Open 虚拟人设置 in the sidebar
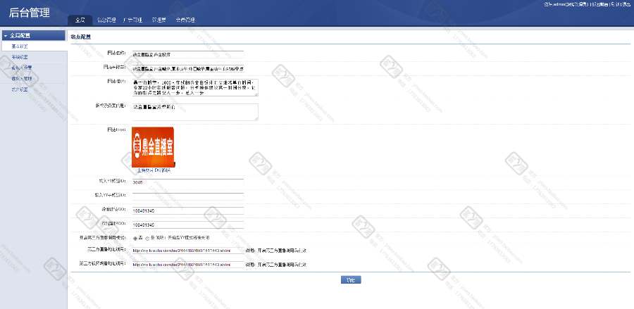Screen dimensions: 634x309 tap(21, 68)
